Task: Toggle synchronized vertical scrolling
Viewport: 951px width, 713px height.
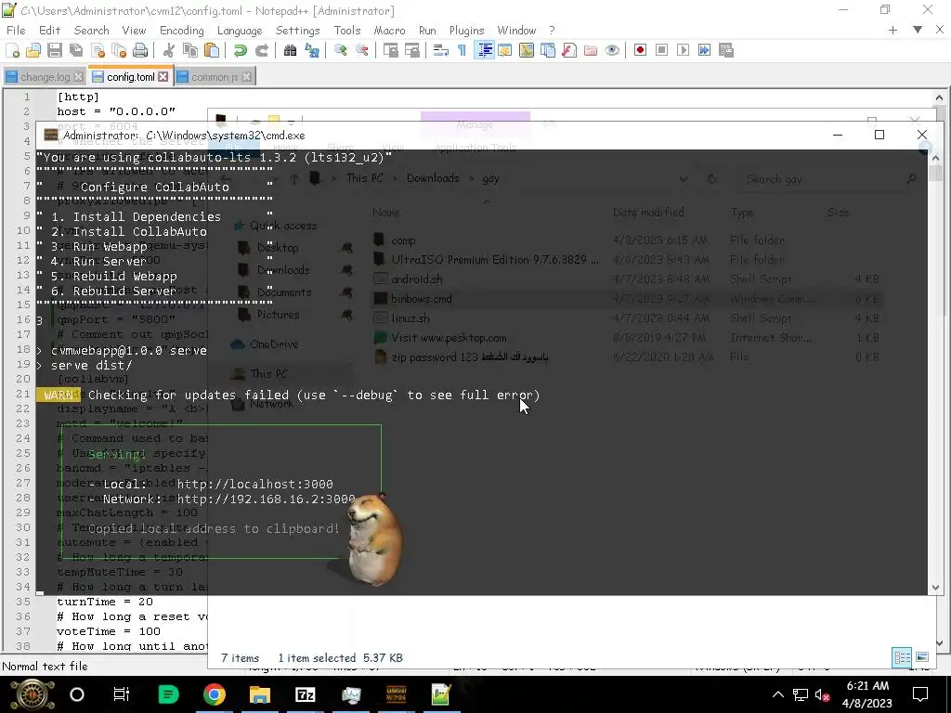Action: point(391,50)
